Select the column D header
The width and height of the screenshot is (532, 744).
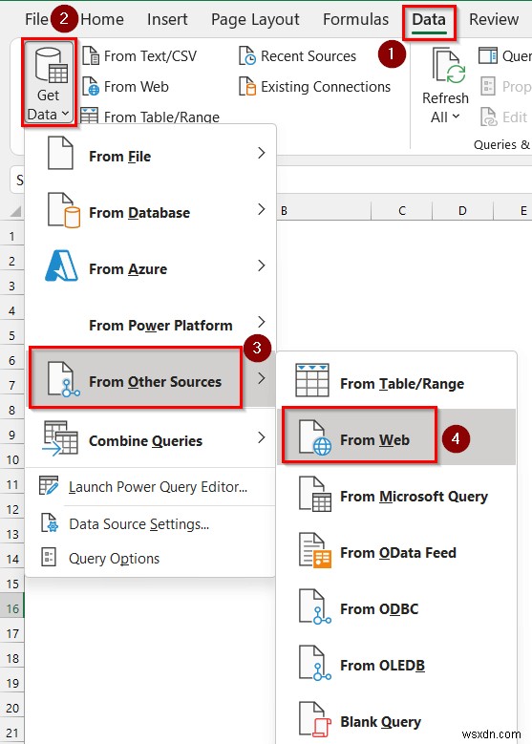click(x=462, y=211)
